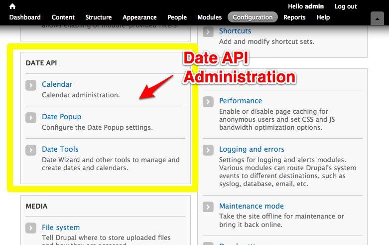This screenshot has height=245, width=389.
Task: Open the Maintenance mode link
Action: (252, 206)
